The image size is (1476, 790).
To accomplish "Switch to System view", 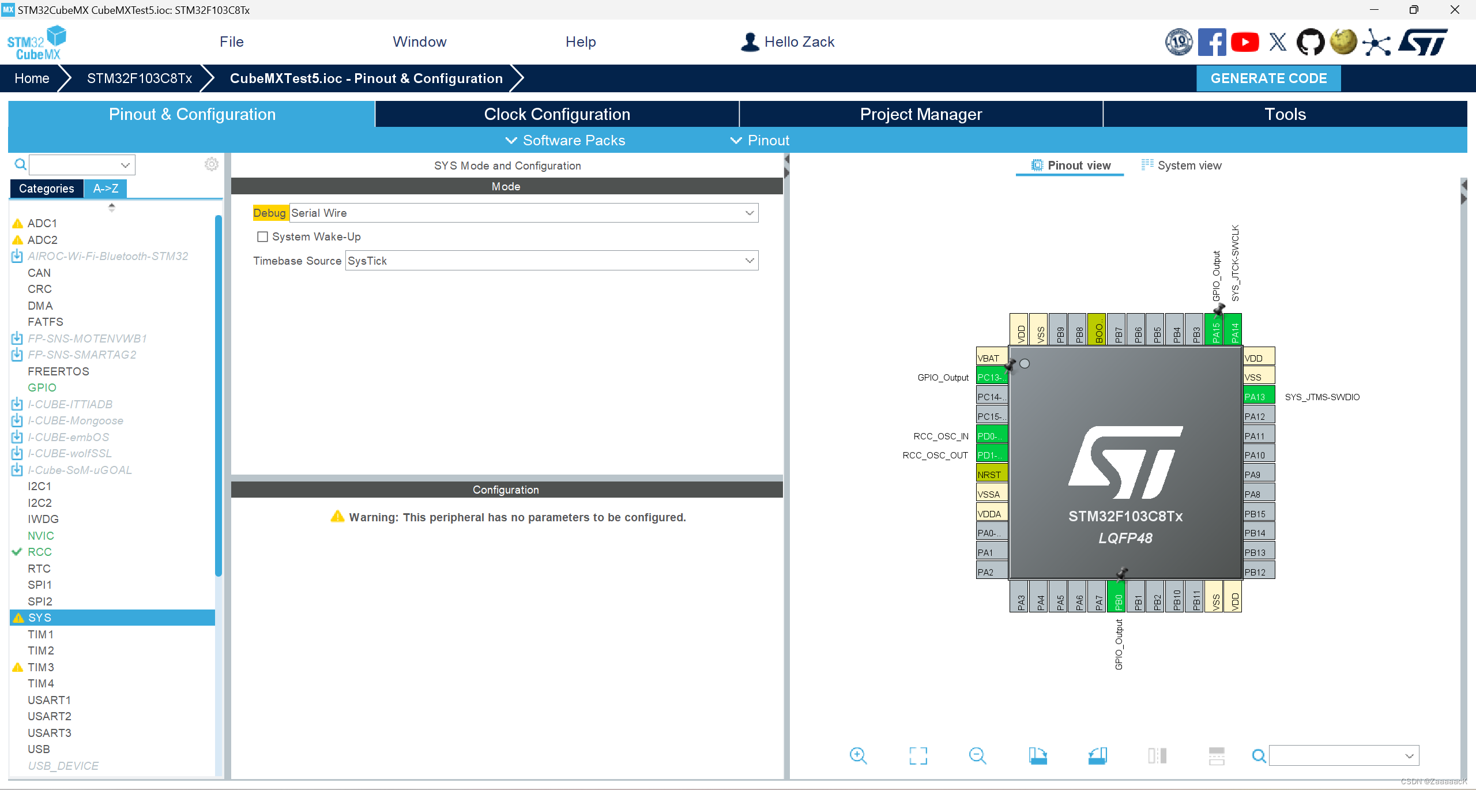I will pyautogui.click(x=1181, y=165).
